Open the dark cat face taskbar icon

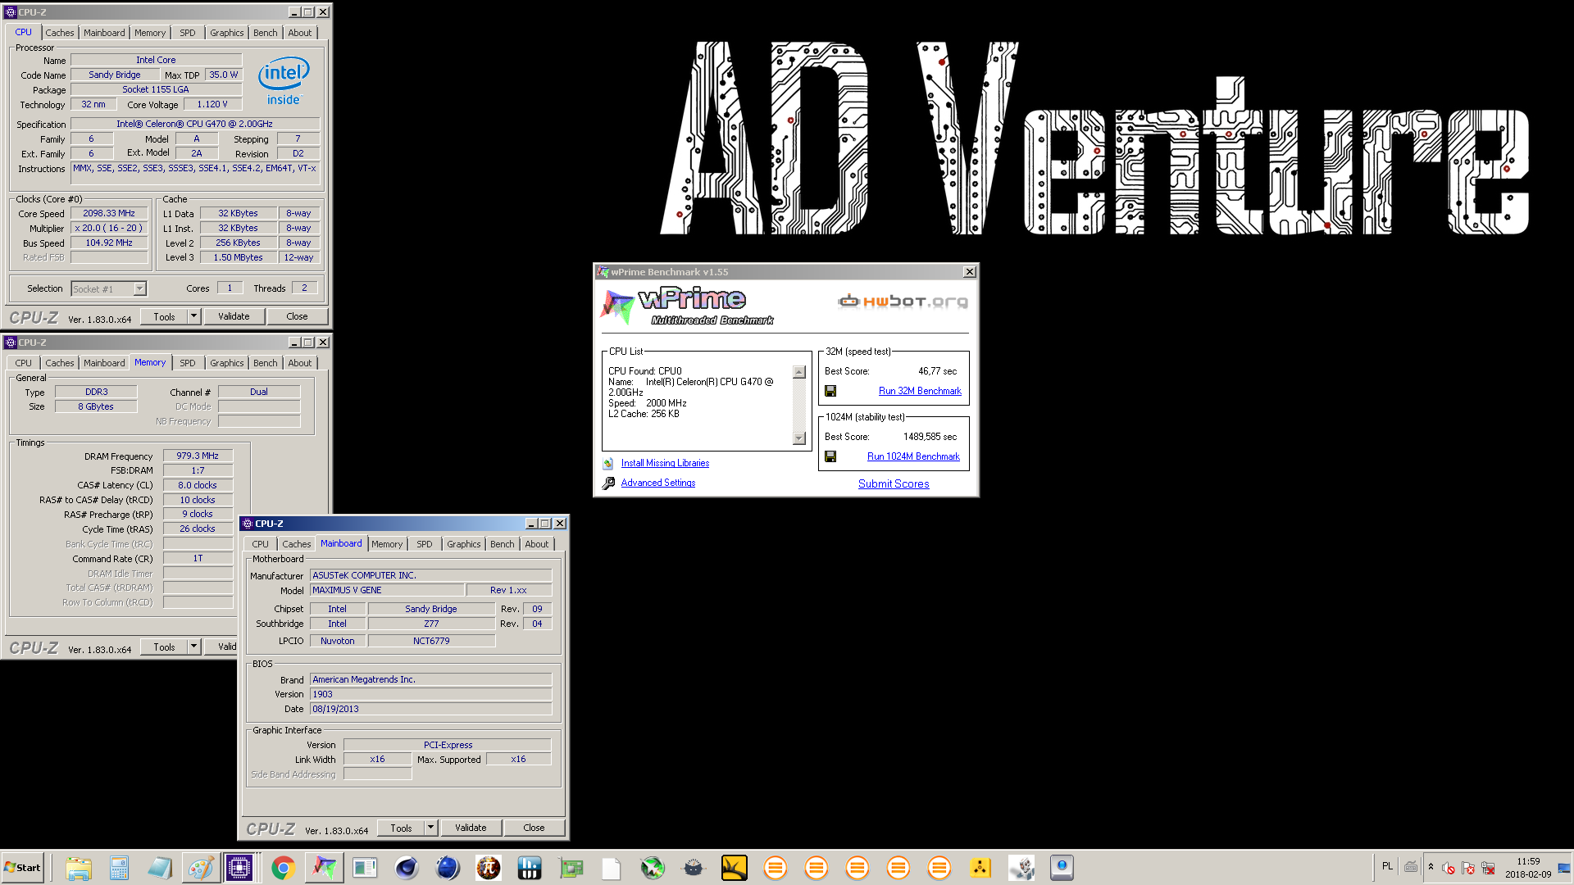pyautogui.click(x=694, y=868)
